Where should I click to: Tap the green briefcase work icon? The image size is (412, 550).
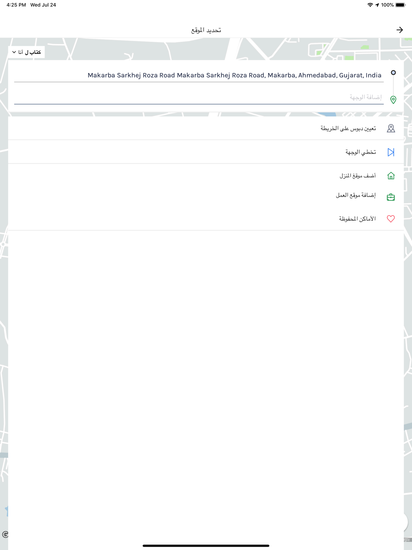[x=391, y=197]
